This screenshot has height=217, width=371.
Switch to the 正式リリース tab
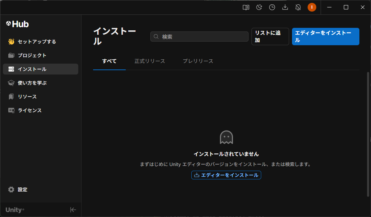[150, 61]
